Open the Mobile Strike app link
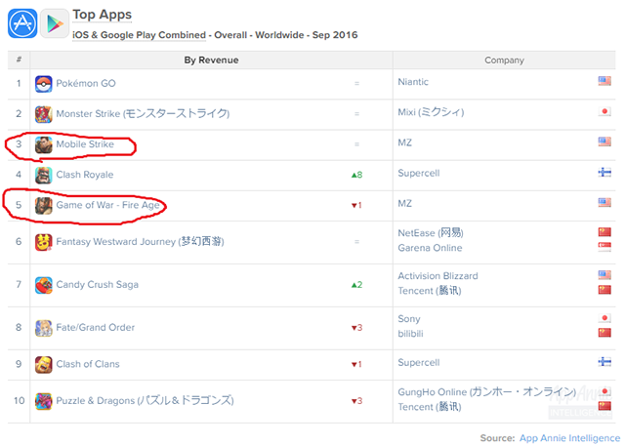 click(x=85, y=144)
